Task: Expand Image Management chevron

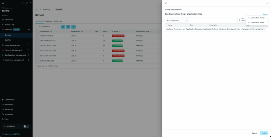Action: click(x=29, y=45)
